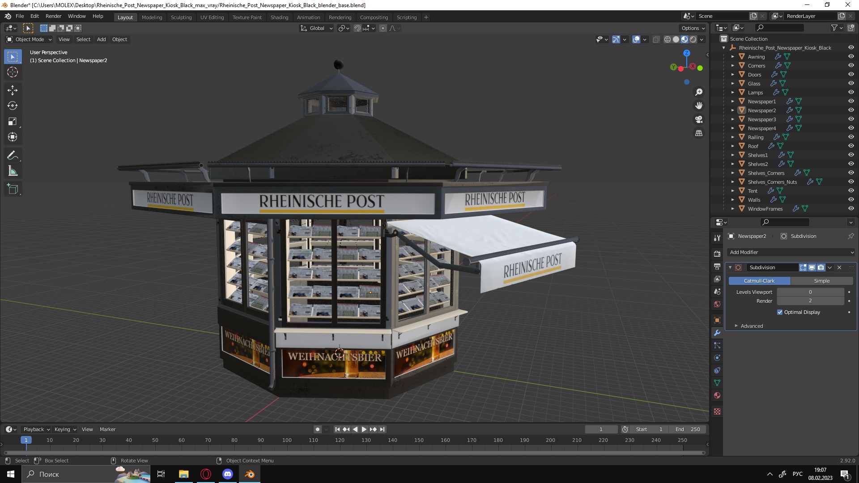Open the Scene properties tab
The width and height of the screenshot is (859, 483).
pyautogui.click(x=717, y=292)
